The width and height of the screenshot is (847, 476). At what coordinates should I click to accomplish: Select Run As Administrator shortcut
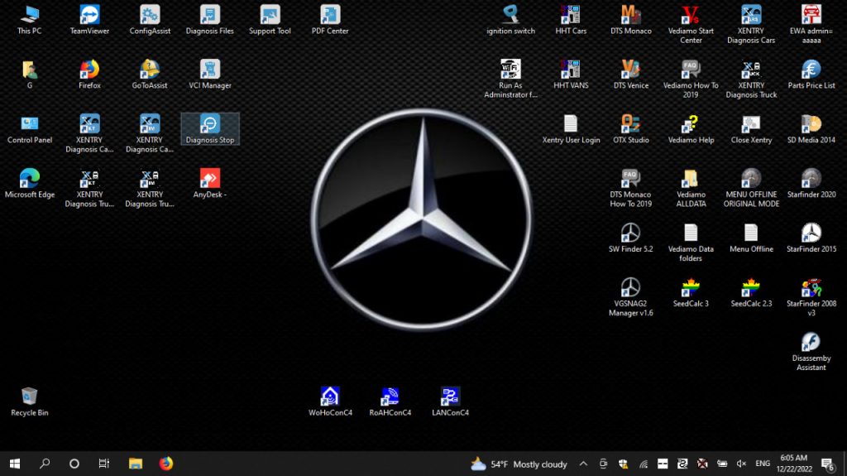point(510,79)
